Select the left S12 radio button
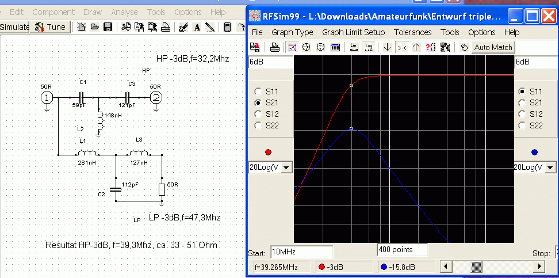 (258, 114)
